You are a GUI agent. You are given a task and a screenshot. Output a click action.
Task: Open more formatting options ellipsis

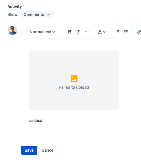(x=87, y=32)
